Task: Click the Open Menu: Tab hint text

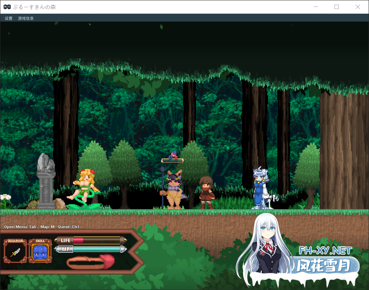Action: (19, 227)
